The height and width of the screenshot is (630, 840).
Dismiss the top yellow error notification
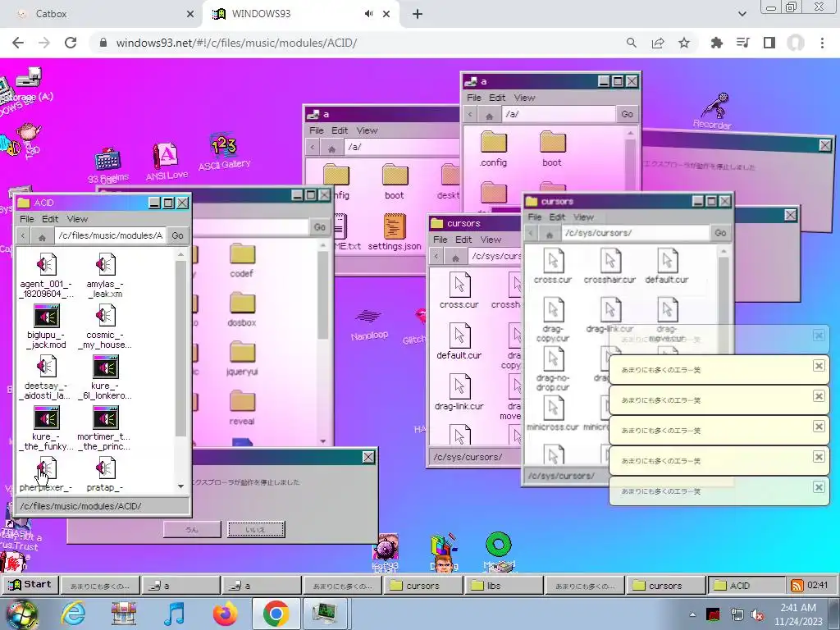click(819, 366)
